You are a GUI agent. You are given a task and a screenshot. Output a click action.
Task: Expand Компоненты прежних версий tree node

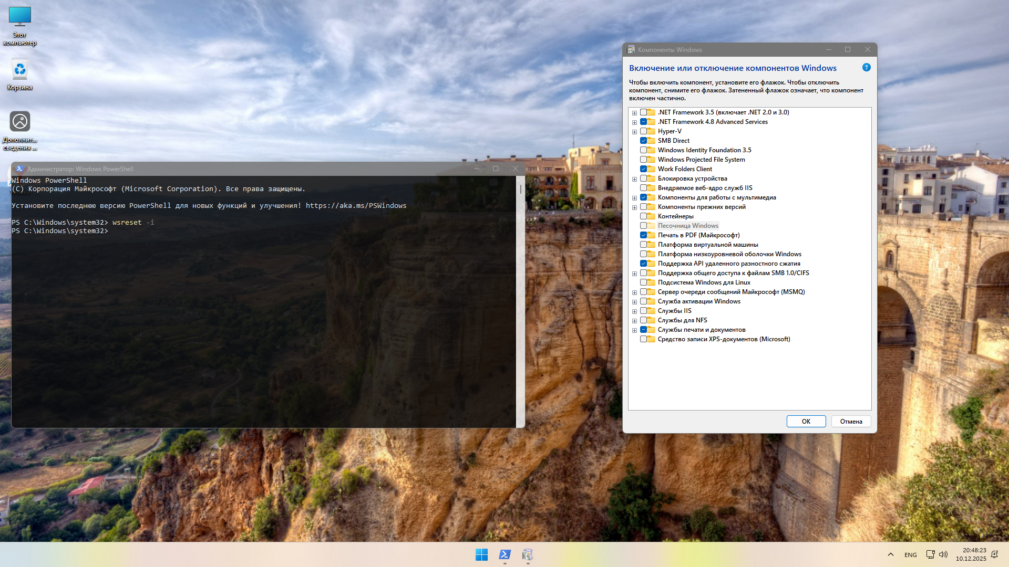634,207
